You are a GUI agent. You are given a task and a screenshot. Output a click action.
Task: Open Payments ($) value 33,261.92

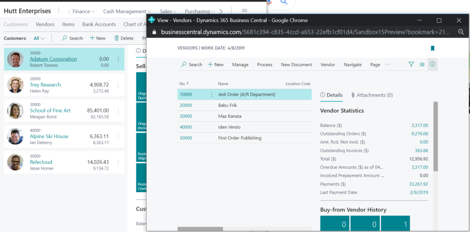click(418, 184)
